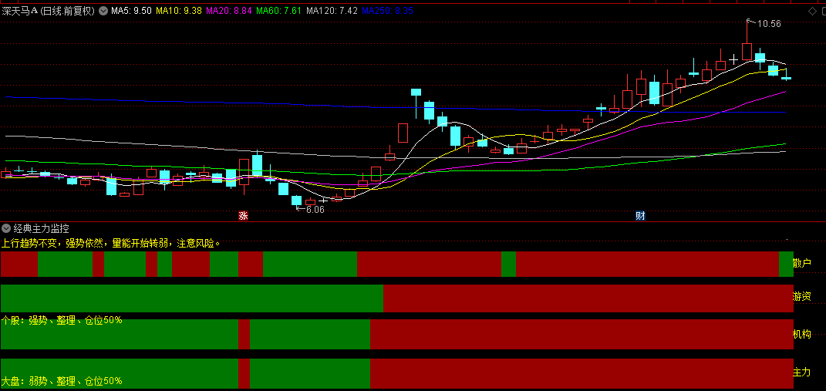Click the diamond icon at top right
This screenshot has width=826, height=391.
pos(812,11)
